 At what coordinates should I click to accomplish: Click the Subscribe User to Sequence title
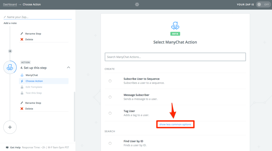click(x=142, y=79)
